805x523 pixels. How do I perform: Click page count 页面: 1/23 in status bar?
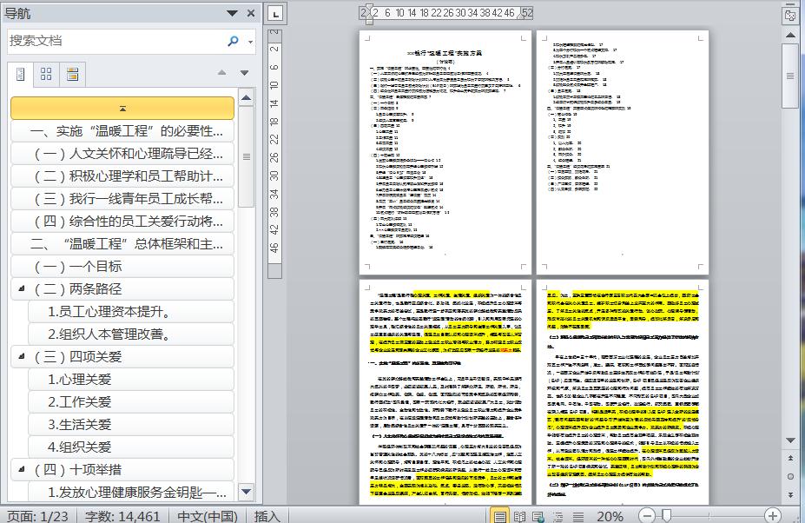[x=38, y=516]
